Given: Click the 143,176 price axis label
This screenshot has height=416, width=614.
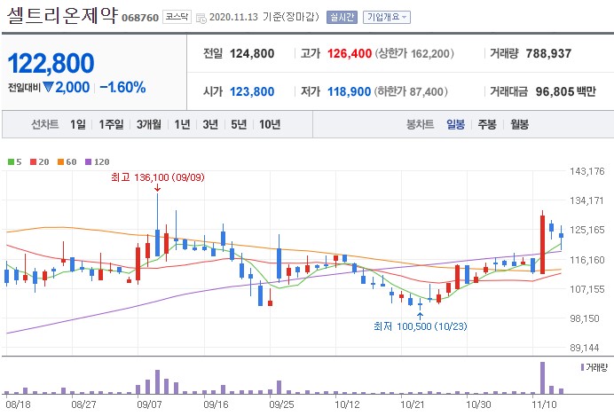Looking at the screenshot, I should (x=587, y=171).
